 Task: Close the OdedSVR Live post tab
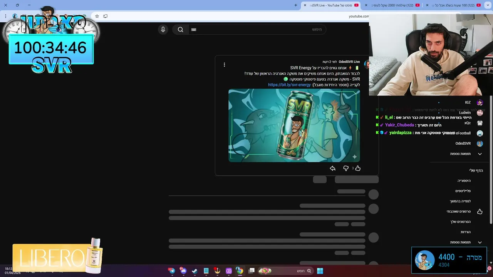click(x=305, y=5)
